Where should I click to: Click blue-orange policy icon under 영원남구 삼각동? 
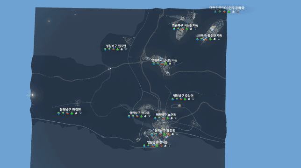[x=137, y=116]
